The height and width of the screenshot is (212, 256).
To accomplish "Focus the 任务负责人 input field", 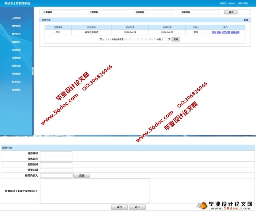I will [x=56, y=176].
